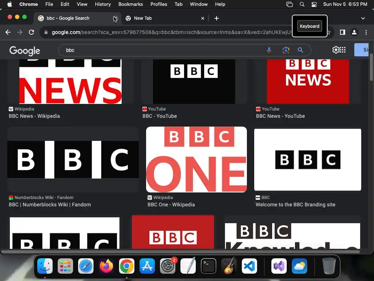The height and width of the screenshot is (281, 374).
Task: Open Google quick settings gear
Action: click(x=336, y=50)
